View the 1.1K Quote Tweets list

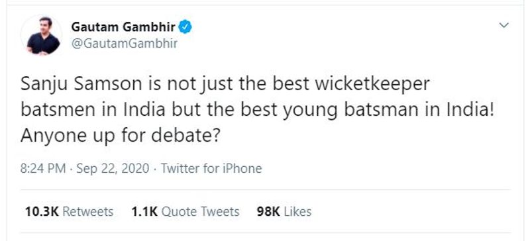[x=185, y=212]
